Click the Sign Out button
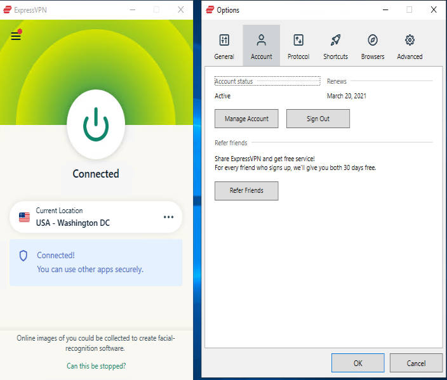447x380 pixels. click(x=318, y=119)
